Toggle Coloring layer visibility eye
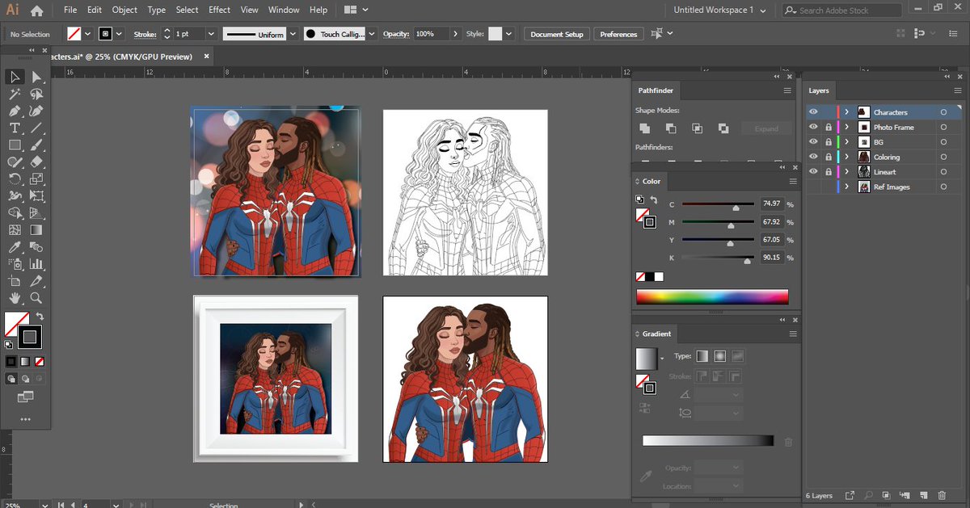Viewport: 970px width, 508px height. click(x=813, y=157)
